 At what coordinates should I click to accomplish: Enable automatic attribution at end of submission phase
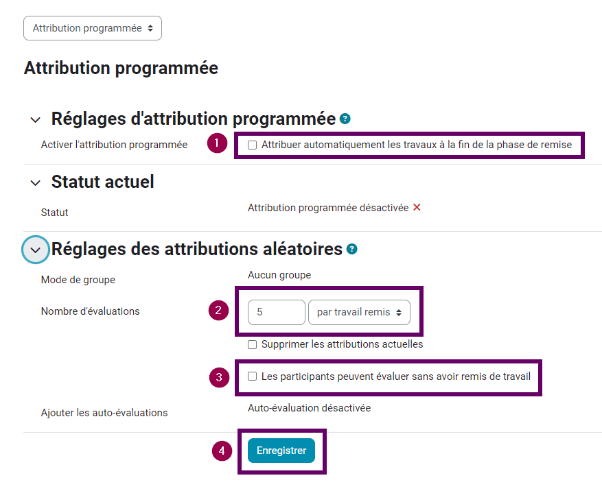(252, 145)
